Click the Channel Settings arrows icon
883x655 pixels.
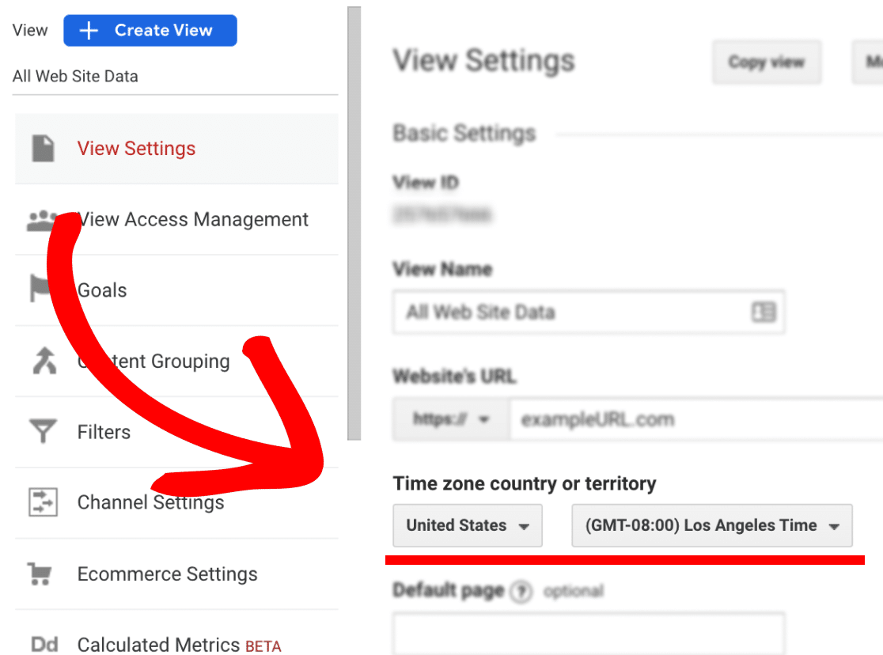43,502
